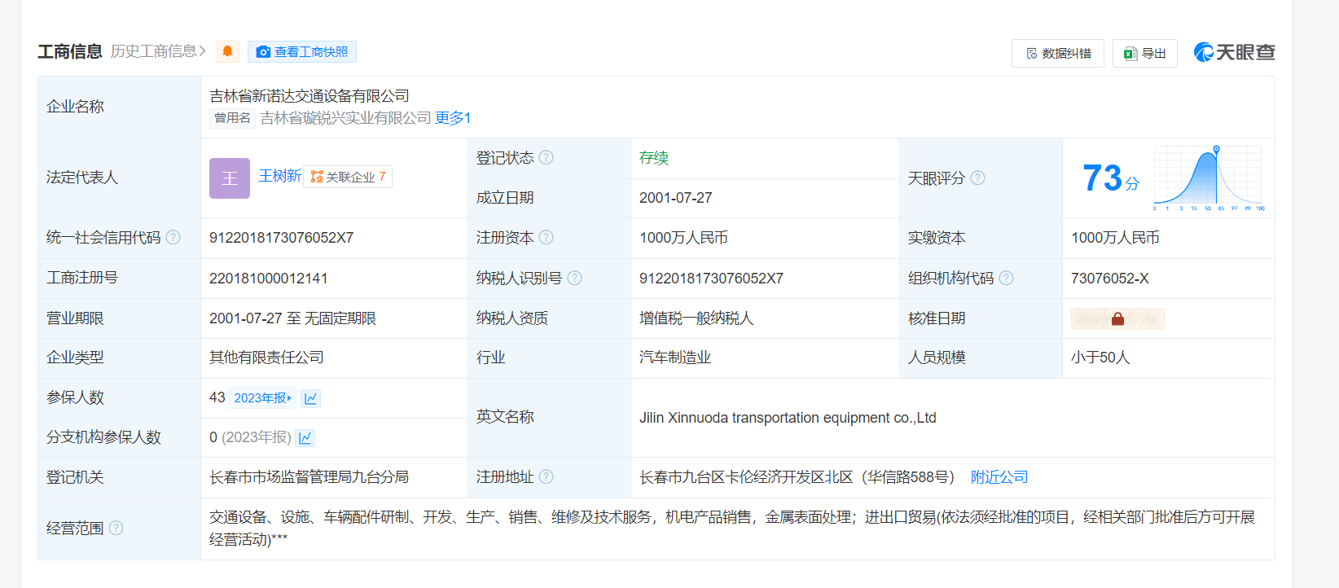Open the score distribution chart

pos(1209,178)
